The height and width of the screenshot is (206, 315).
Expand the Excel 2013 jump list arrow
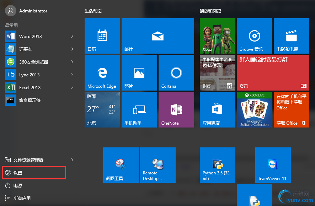point(72,87)
